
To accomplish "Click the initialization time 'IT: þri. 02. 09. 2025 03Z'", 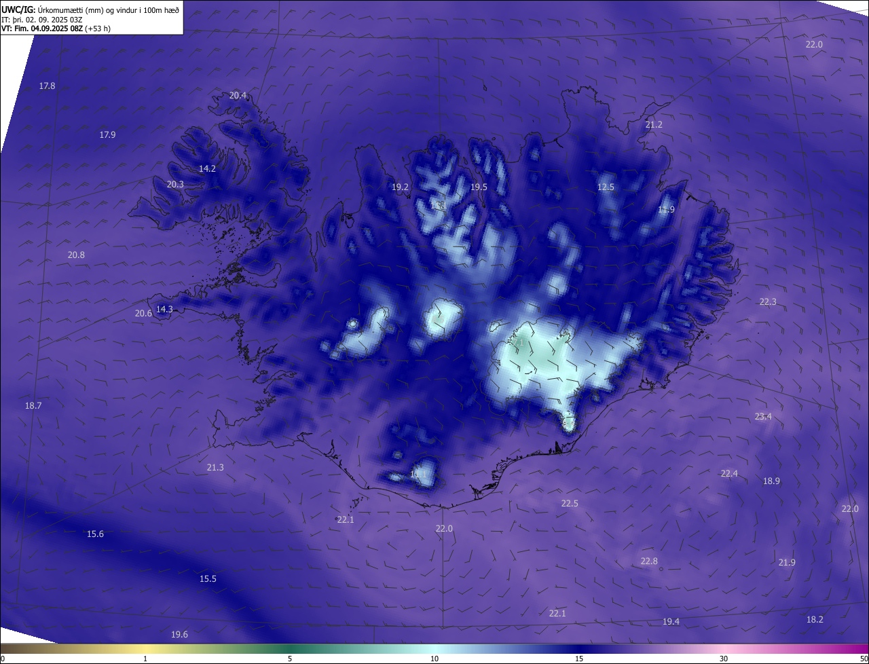I will [x=42, y=20].
